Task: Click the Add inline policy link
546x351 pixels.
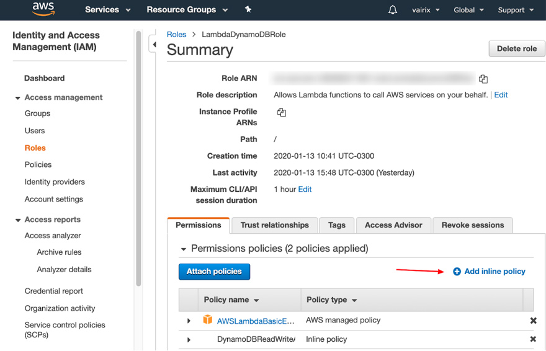Action: coord(495,272)
